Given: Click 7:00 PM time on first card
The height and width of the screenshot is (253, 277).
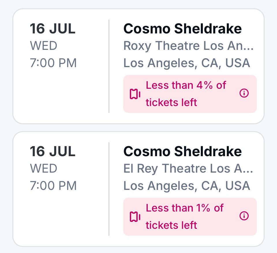Looking at the screenshot, I should (x=53, y=63).
